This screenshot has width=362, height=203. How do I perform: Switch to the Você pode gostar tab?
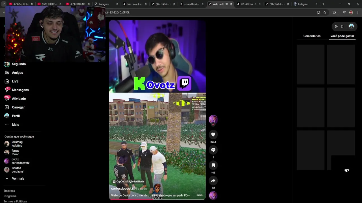coord(342,36)
